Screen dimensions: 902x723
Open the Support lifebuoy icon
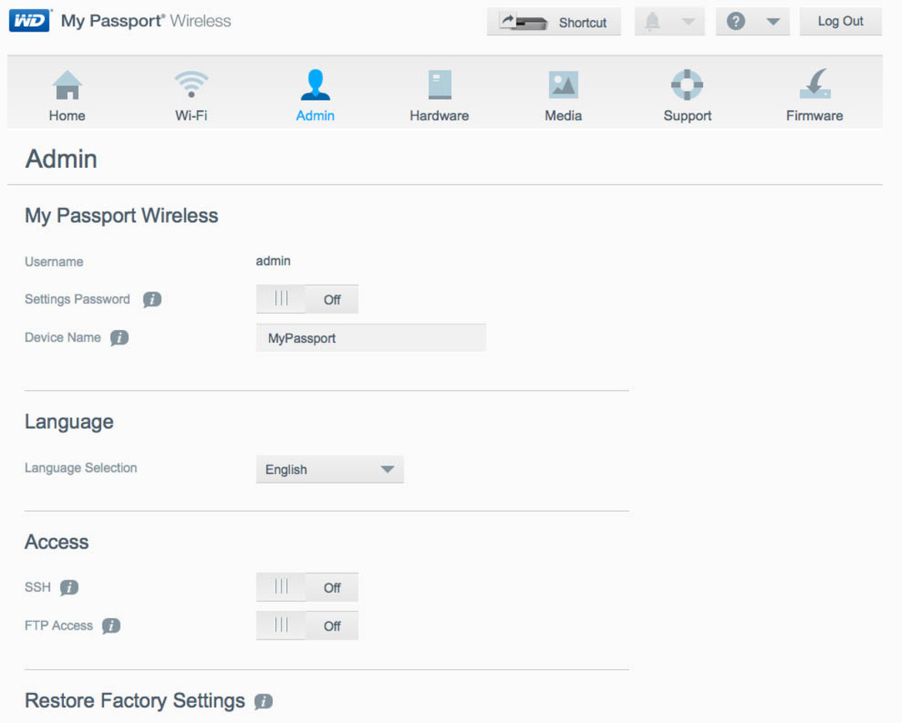tap(687, 85)
